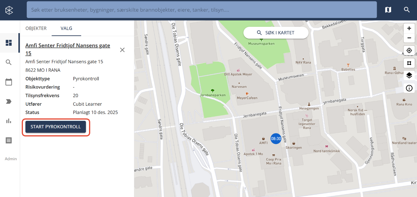Screen dimensions: 417x197
Task: Open the dashboard icon in left sidebar
Action: 9,43
